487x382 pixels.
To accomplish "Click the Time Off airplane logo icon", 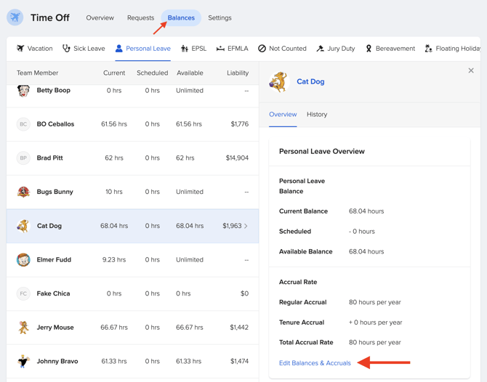I will pos(15,17).
